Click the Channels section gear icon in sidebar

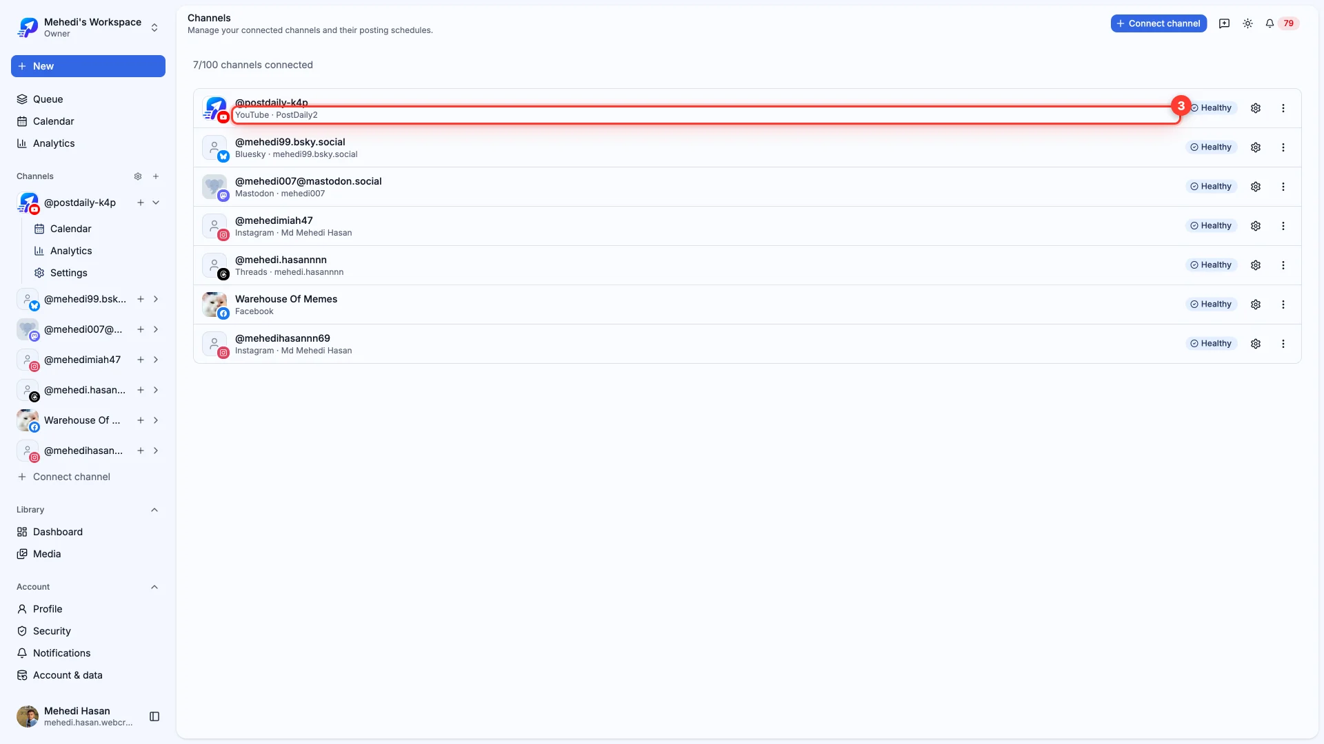[138, 176]
